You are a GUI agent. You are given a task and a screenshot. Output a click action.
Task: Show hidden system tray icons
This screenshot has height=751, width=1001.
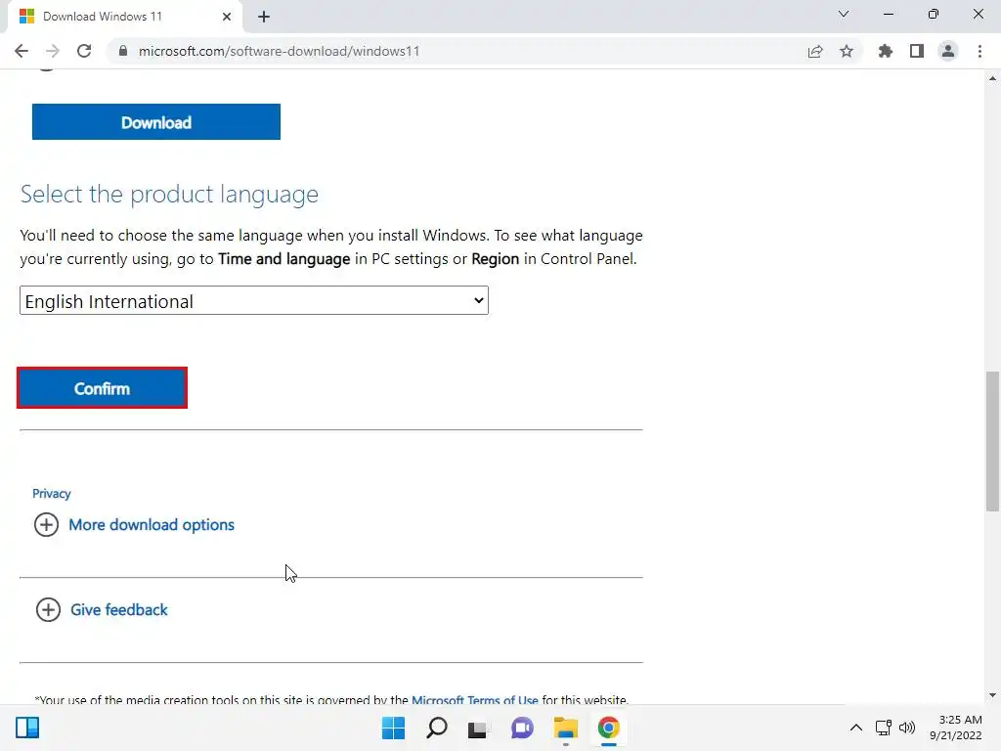click(856, 728)
